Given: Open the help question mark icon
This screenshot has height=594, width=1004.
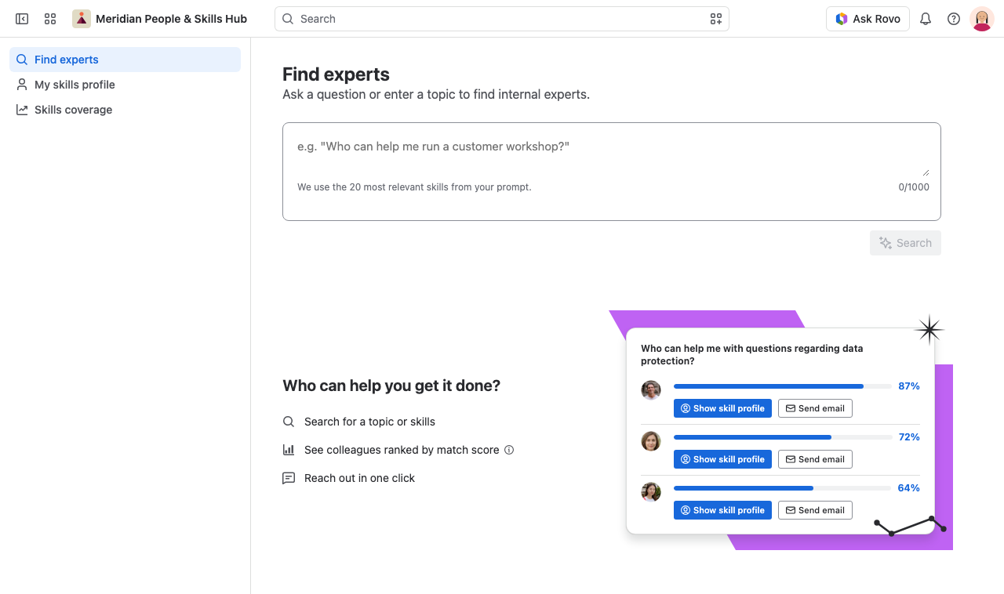Looking at the screenshot, I should pyautogui.click(x=954, y=19).
